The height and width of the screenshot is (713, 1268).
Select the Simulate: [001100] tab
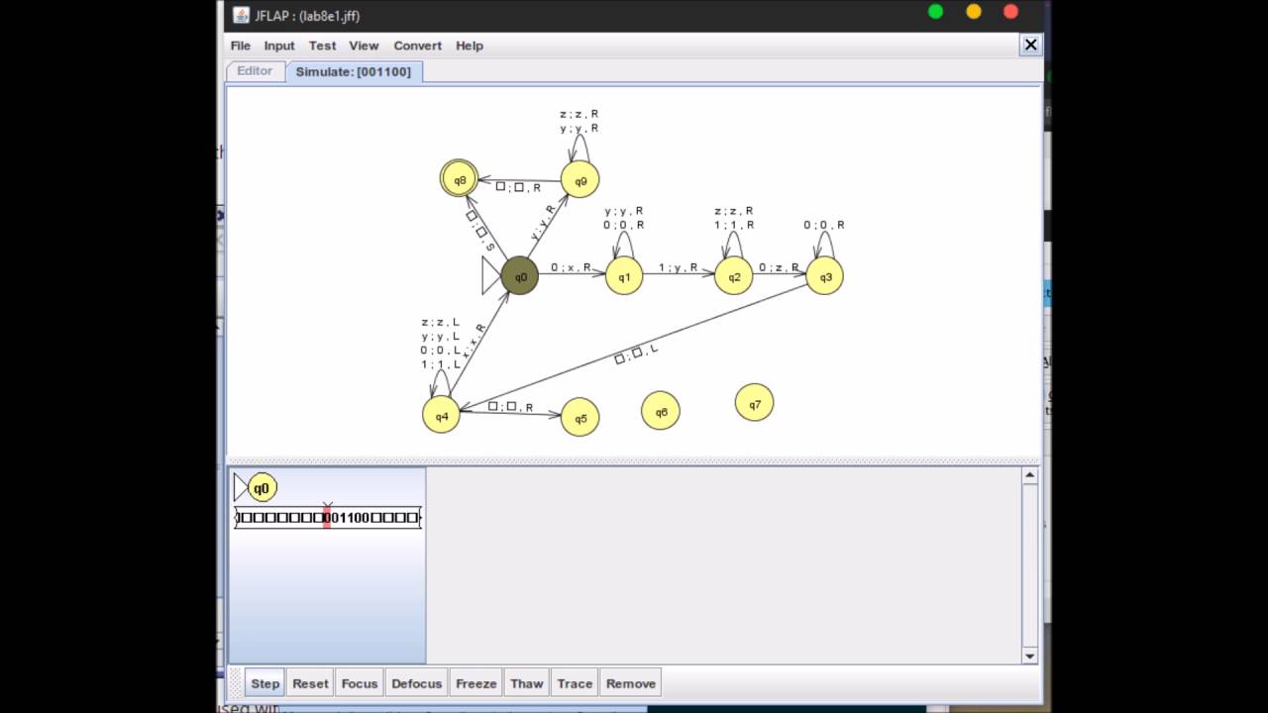click(x=354, y=71)
